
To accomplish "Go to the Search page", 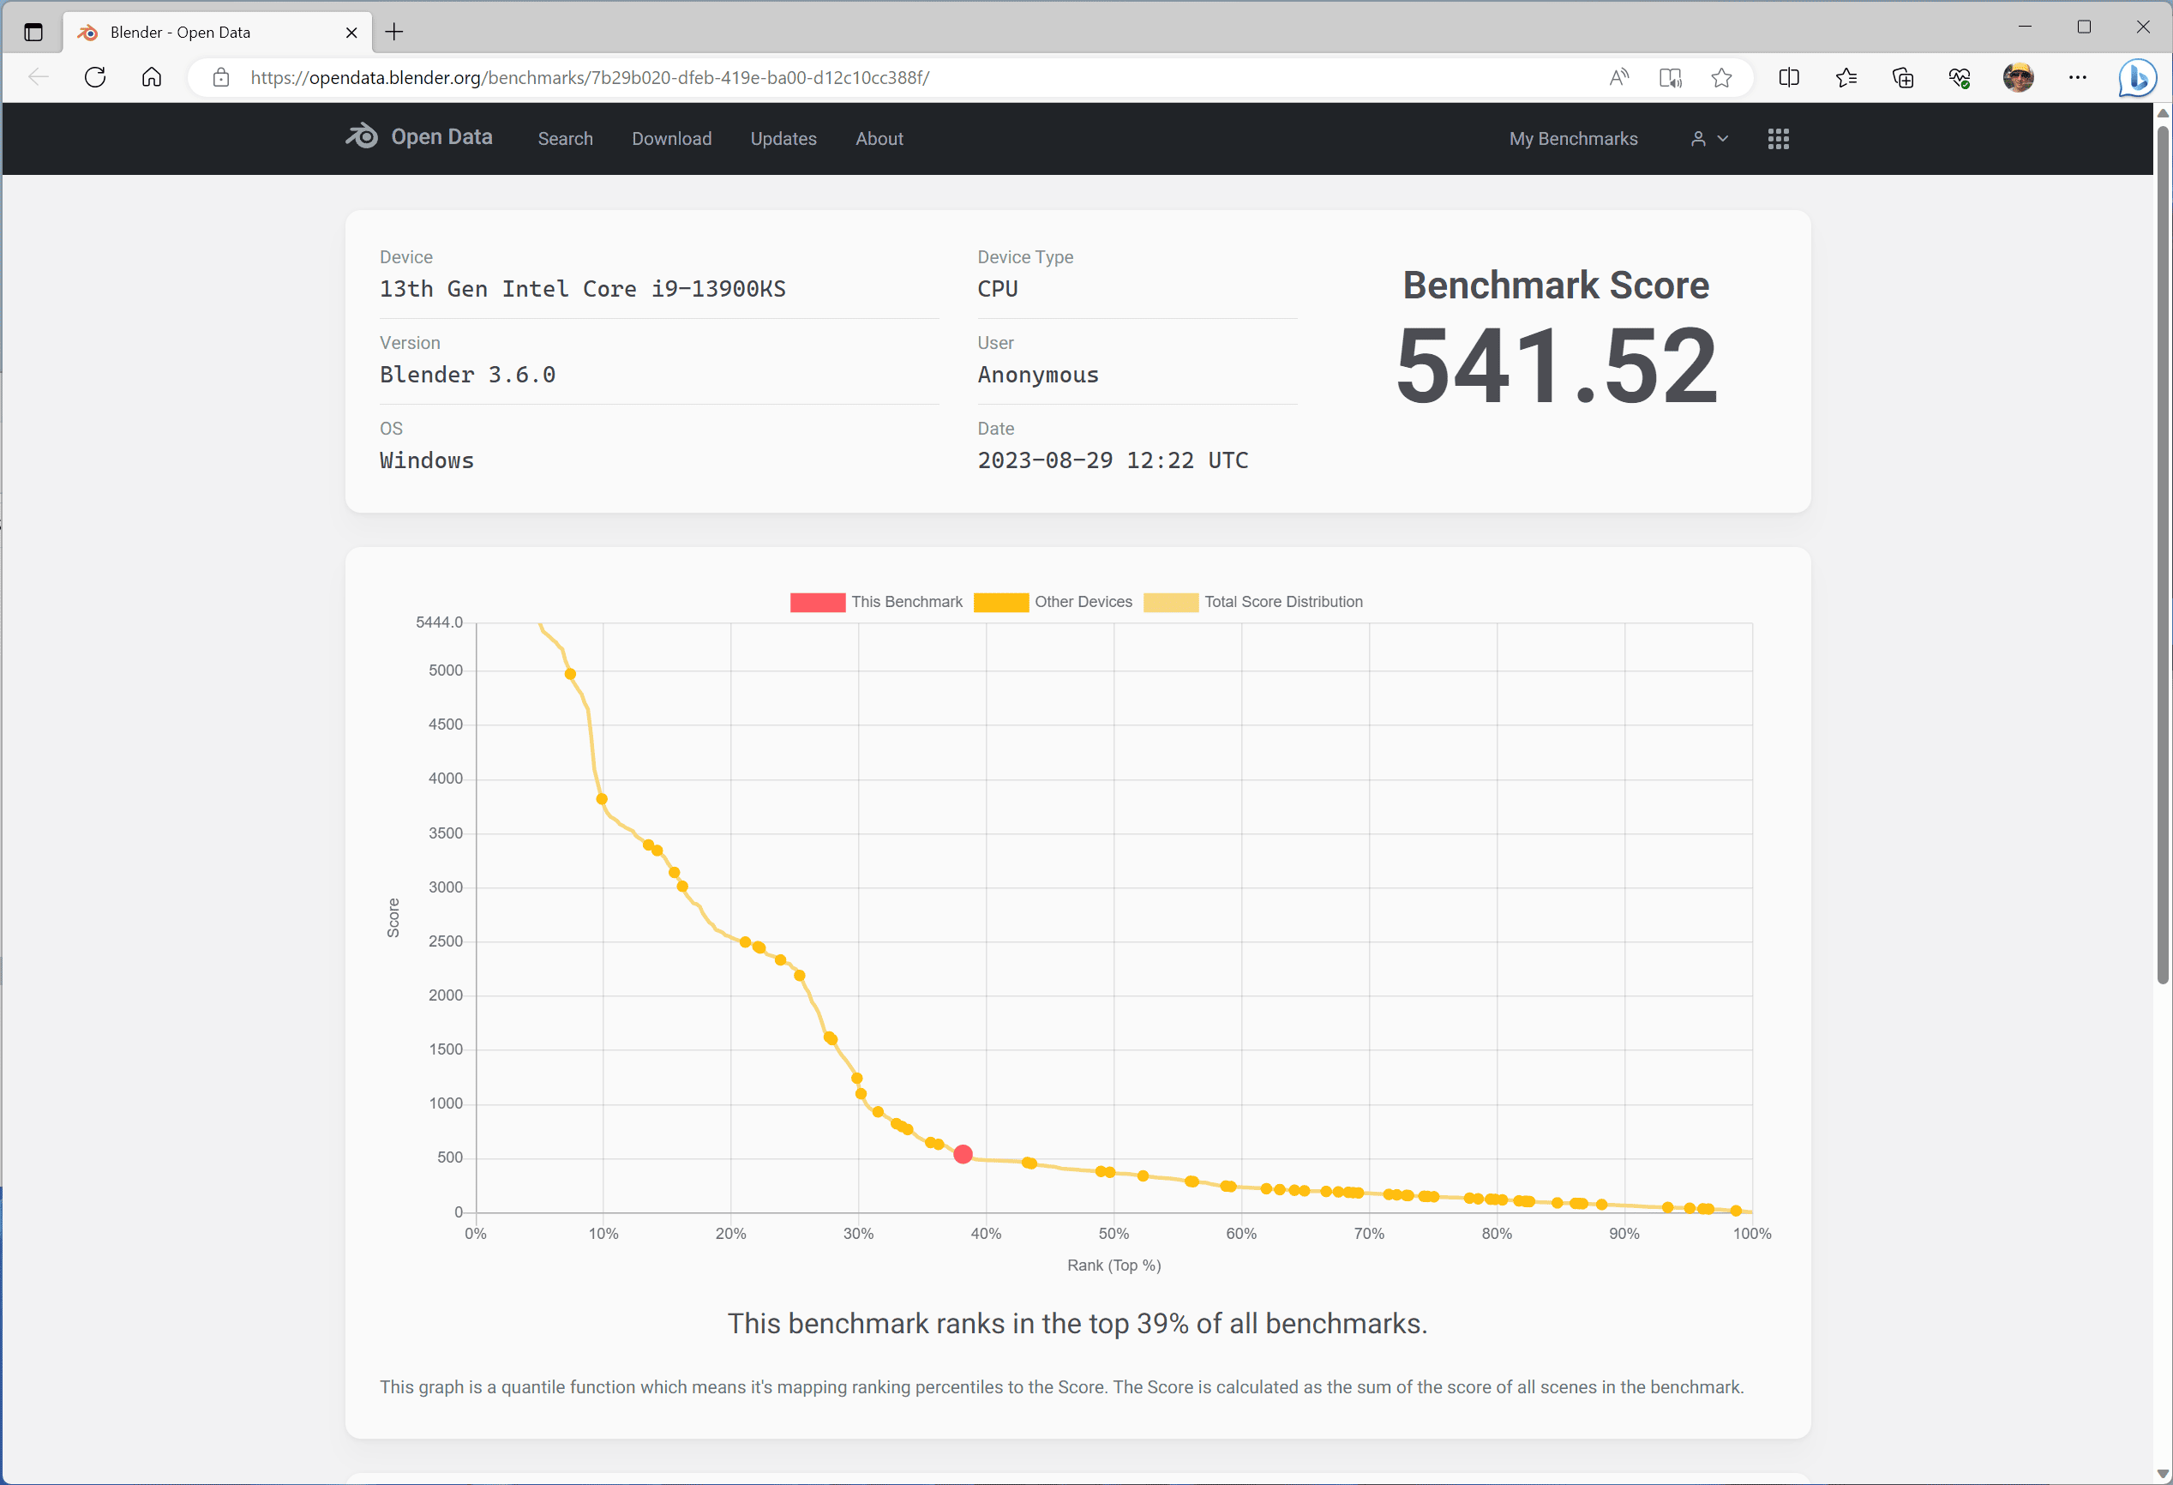I will click(565, 138).
